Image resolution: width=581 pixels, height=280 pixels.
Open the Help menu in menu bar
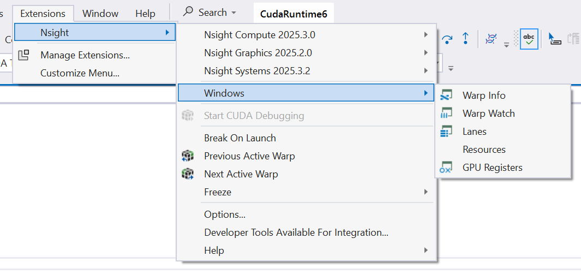tap(145, 14)
